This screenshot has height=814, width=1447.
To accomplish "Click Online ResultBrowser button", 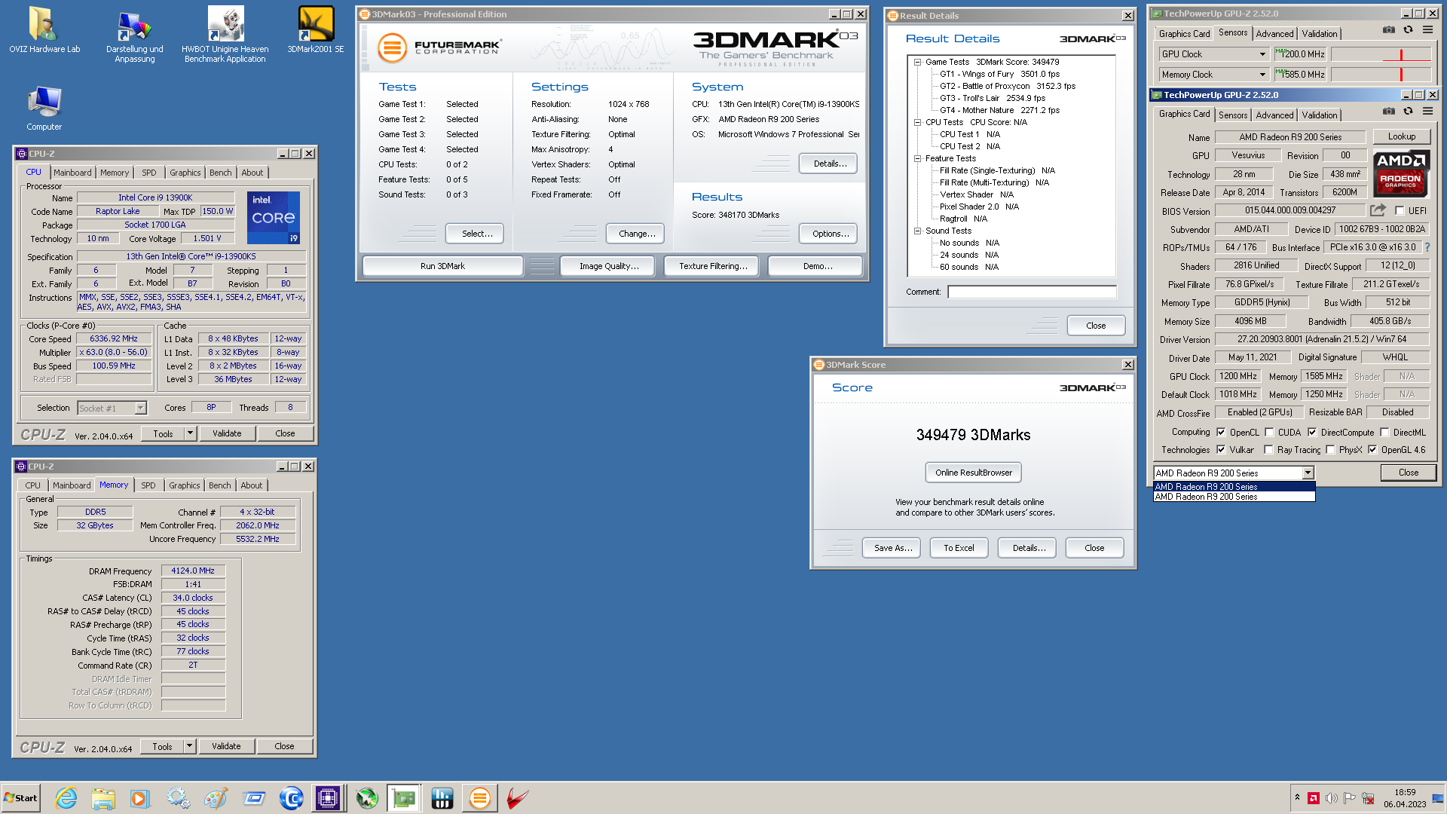I will [x=974, y=473].
